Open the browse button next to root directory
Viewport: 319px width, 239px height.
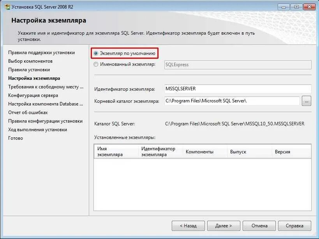click(x=307, y=101)
